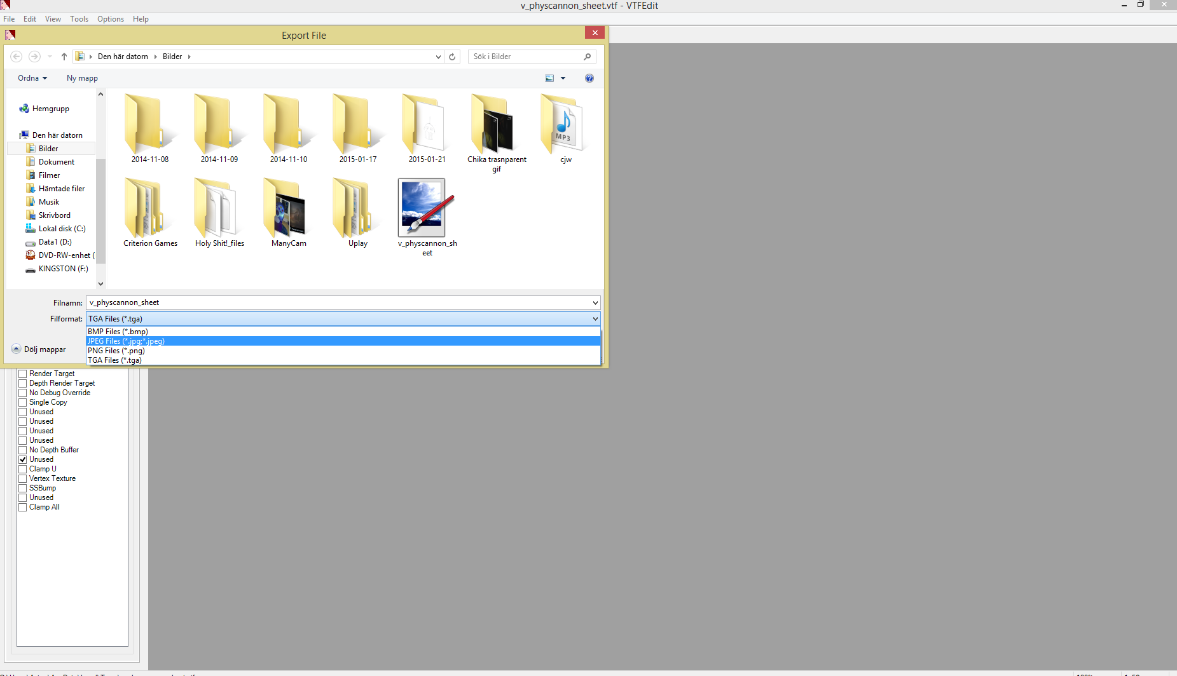Select the Holy Shit!_files folder

[219, 213]
